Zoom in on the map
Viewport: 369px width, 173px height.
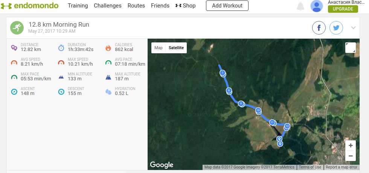point(351,146)
